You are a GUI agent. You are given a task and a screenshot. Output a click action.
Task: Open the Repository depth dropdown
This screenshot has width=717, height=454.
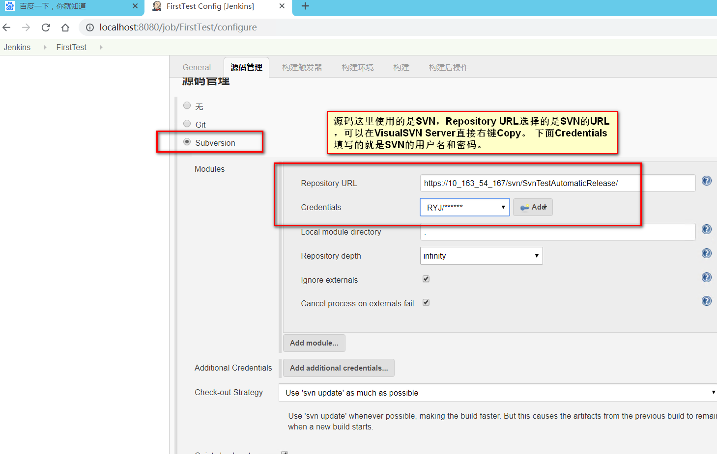coord(482,256)
